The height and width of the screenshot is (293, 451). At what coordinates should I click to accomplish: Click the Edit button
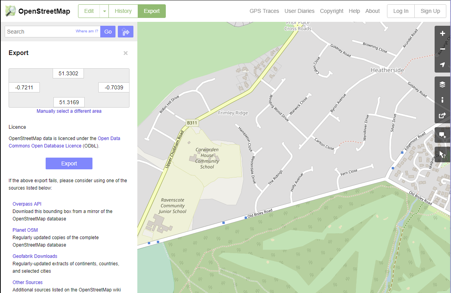click(x=89, y=11)
